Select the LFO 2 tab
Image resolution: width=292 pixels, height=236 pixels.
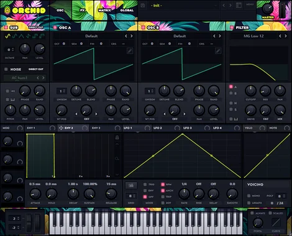pyautogui.click(x=167, y=128)
